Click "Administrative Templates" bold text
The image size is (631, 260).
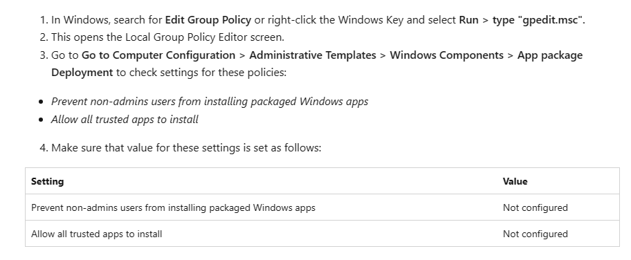tap(313, 55)
